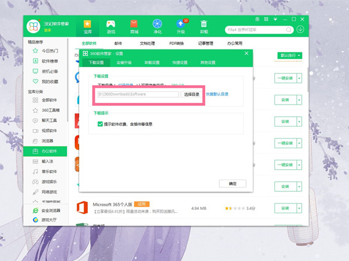
Task: Switch to the 安装升级 settings tab
Action: (x=124, y=62)
